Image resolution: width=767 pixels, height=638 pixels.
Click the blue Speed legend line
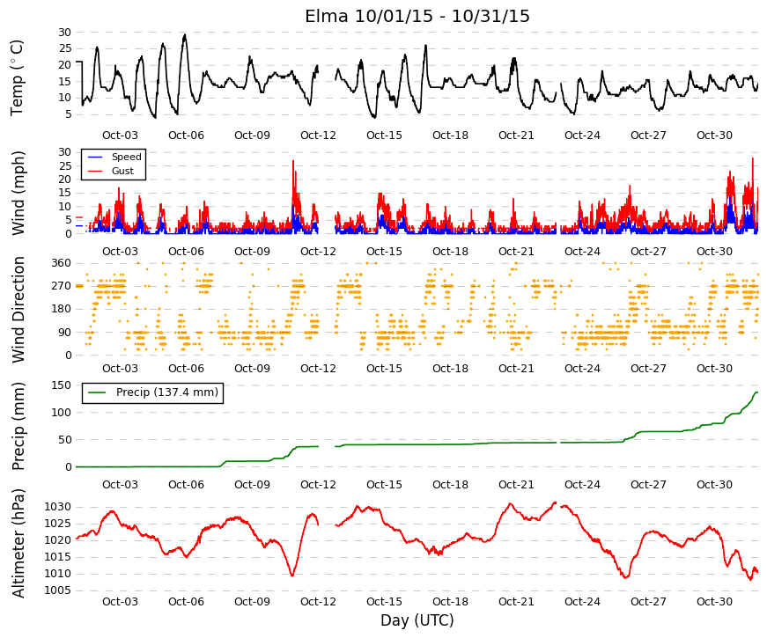click(95, 157)
